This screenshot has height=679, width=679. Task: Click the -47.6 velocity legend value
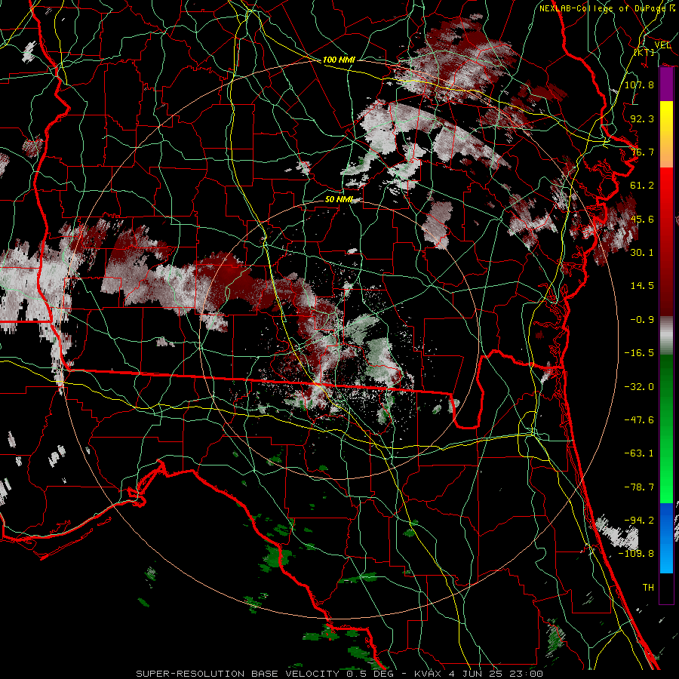pyautogui.click(x=639, y=420)
